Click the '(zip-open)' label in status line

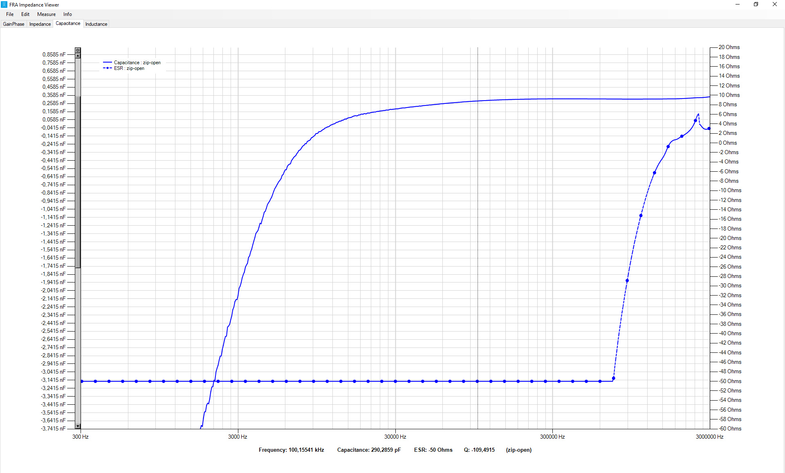pyautogui.click(x=518, y=450)
